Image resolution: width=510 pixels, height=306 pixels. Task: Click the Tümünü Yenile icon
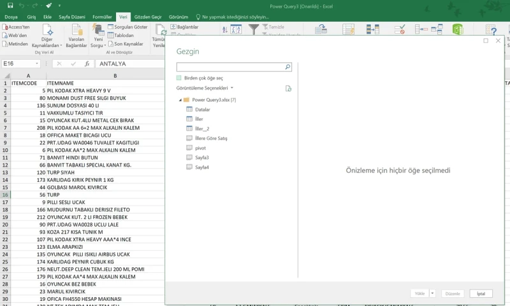pyautogui.click(x=160, y=30)
